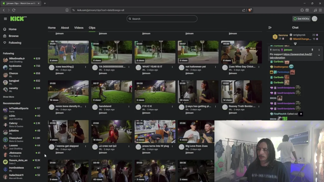Screen dimensions: 324x182
Task: Play the 'WHAT YEAR IS IT' clip thumbnail
Action: pyautogui.click(x=155, y=52)
